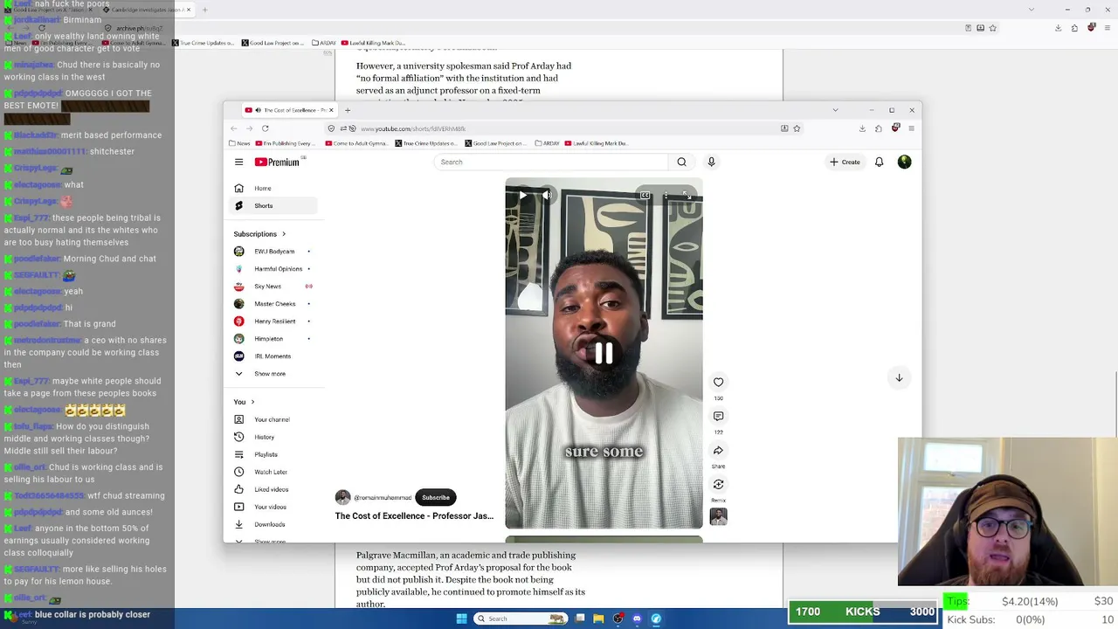Screen dimensions: 1118x629
Task: Open Windows Start menu
Action: (461, 619)
